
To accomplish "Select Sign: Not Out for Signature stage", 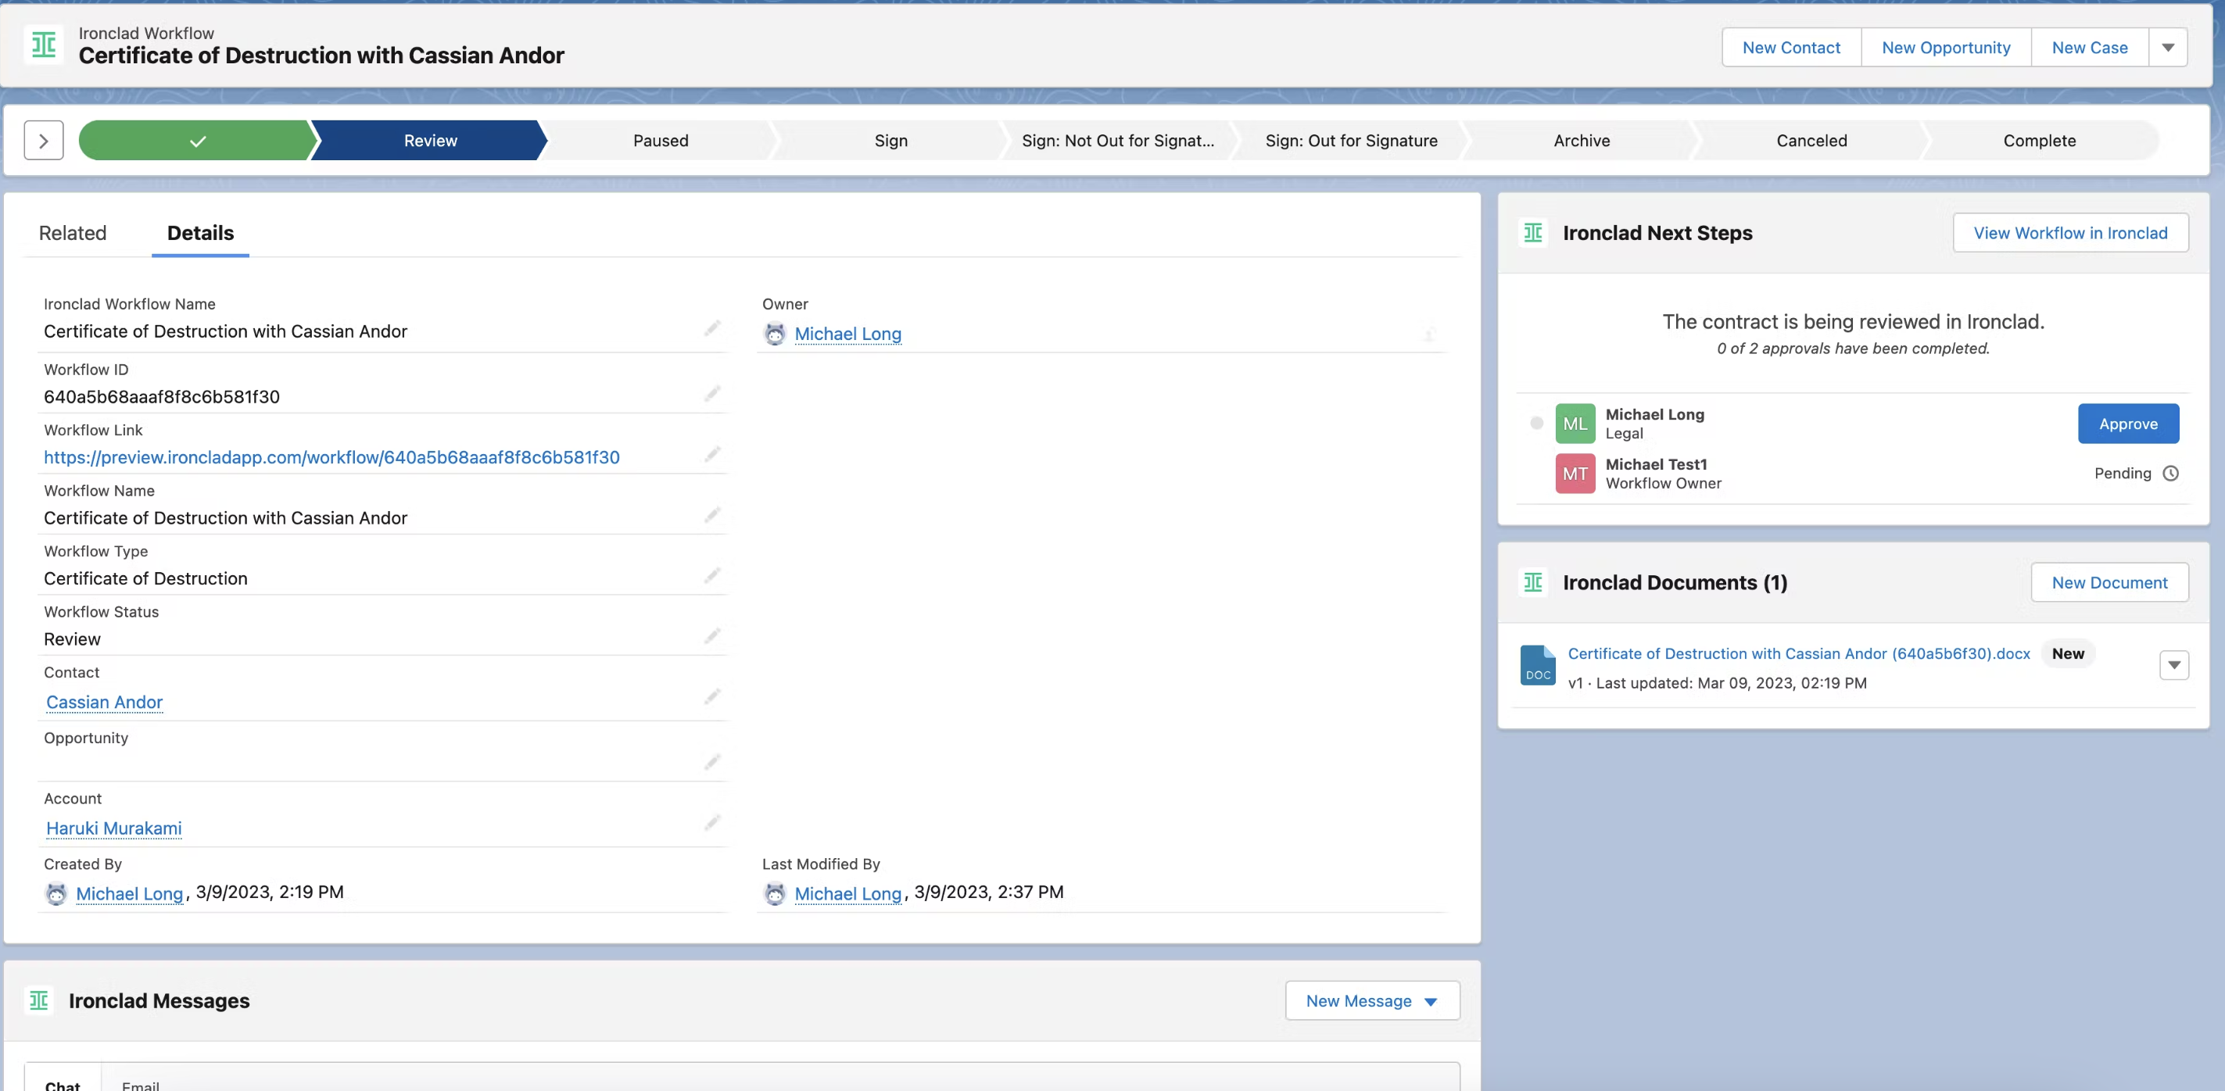I will coord(1118,141).
